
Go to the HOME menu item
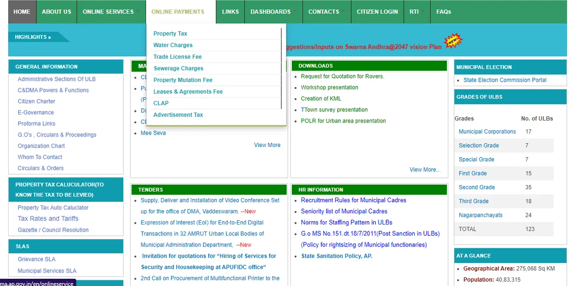(22, 12)
